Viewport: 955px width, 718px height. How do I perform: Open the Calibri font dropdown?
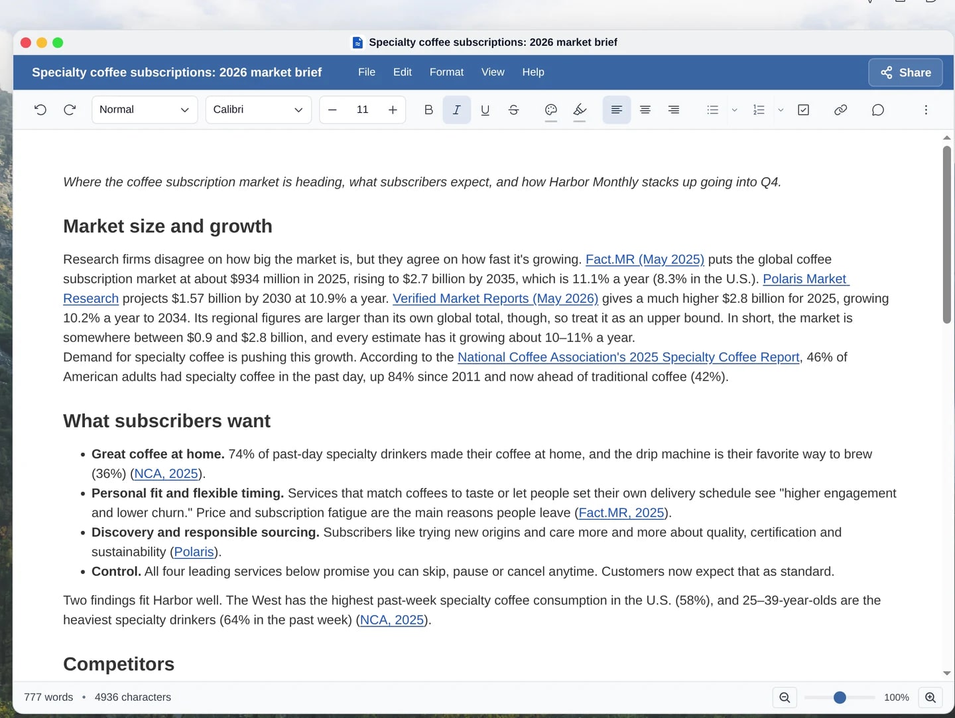tap(259, 109)
